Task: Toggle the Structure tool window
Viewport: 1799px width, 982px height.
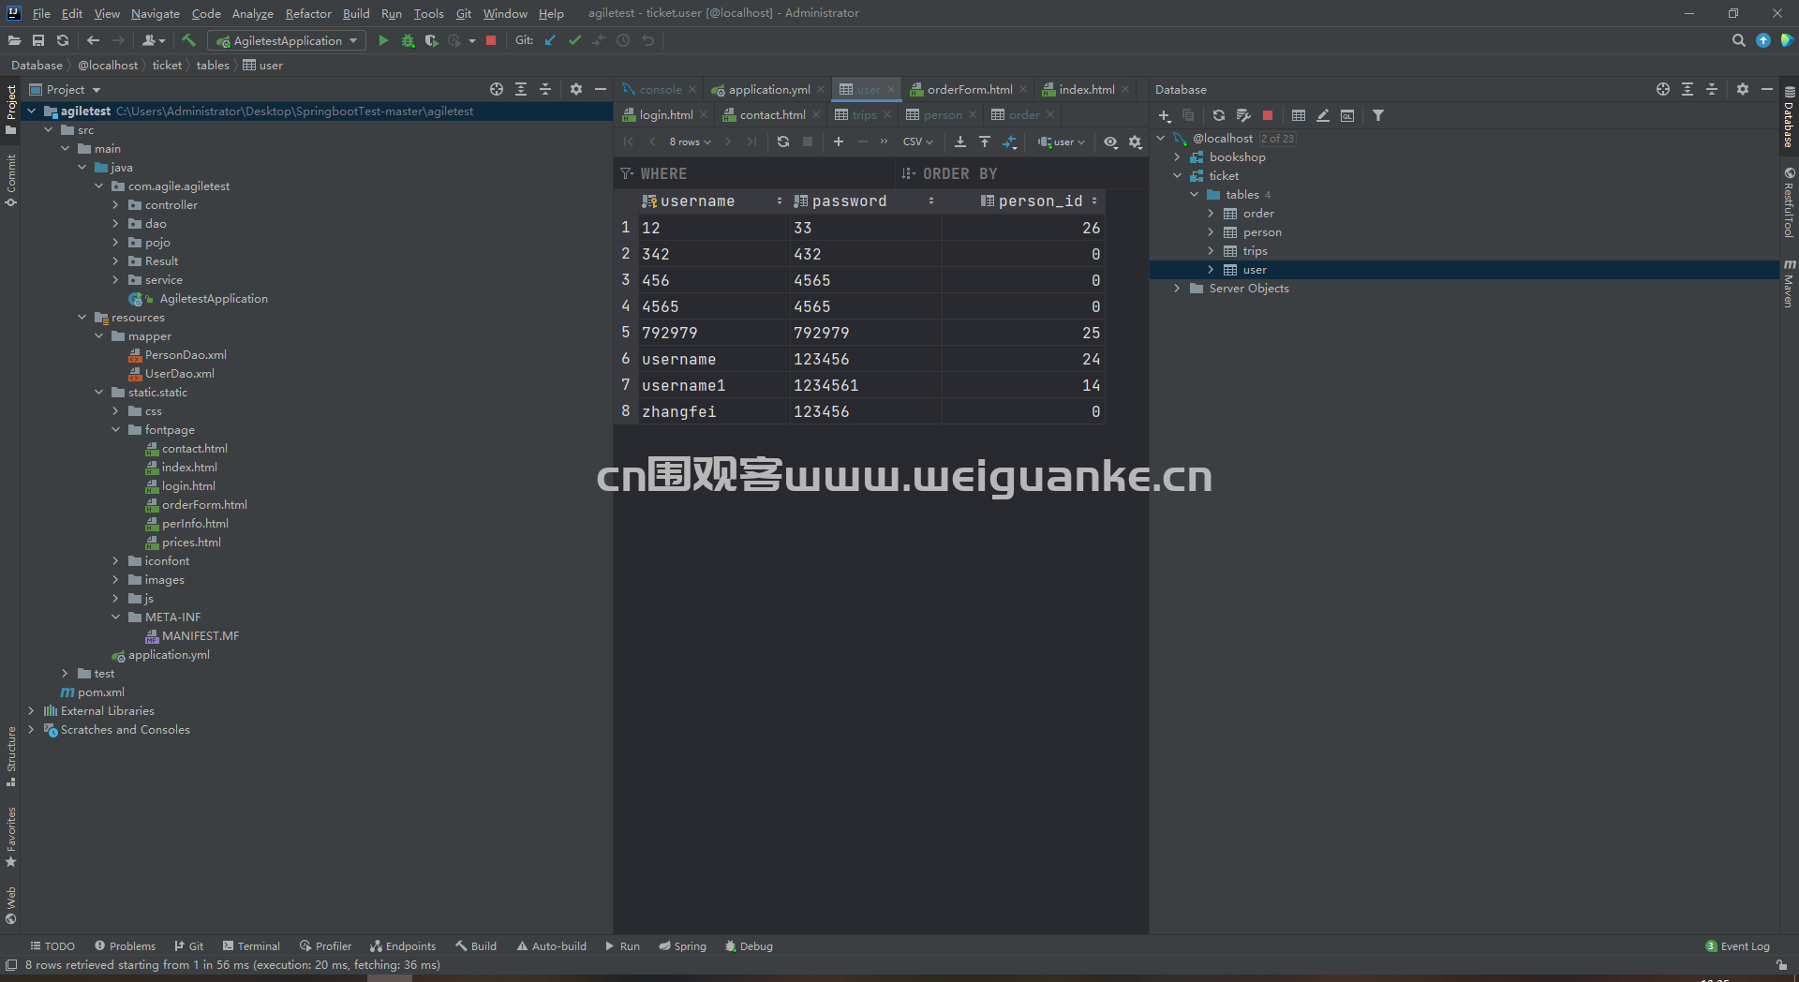Action: pyautogui.click(x=10, y=756)
